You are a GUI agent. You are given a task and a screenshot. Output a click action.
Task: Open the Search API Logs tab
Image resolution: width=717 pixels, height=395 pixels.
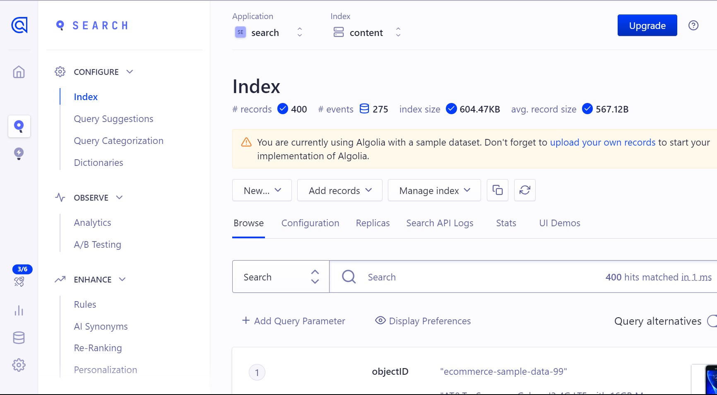click(440, 223)
